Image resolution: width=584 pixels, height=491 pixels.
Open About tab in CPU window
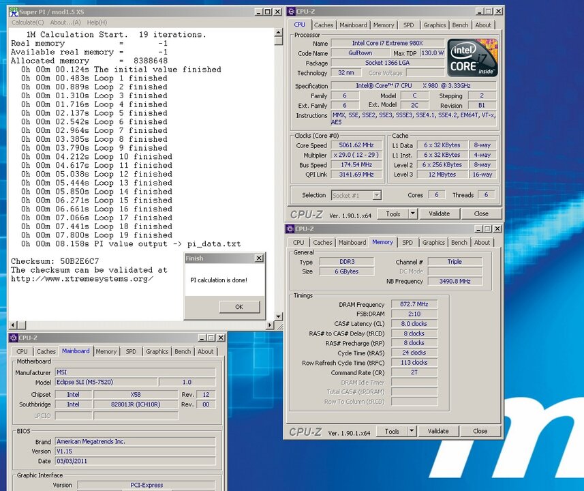pos(483,25)
